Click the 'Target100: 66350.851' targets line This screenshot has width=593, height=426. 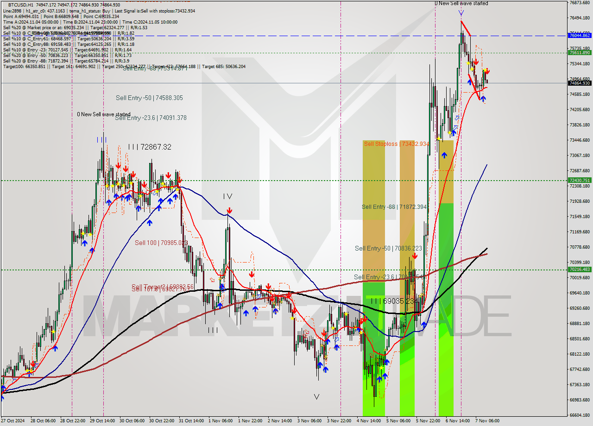point(124,66)
